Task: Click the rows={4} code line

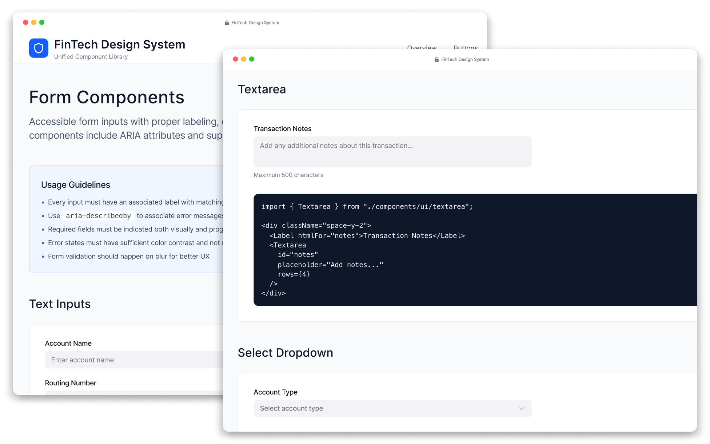Action: [294, 274]
